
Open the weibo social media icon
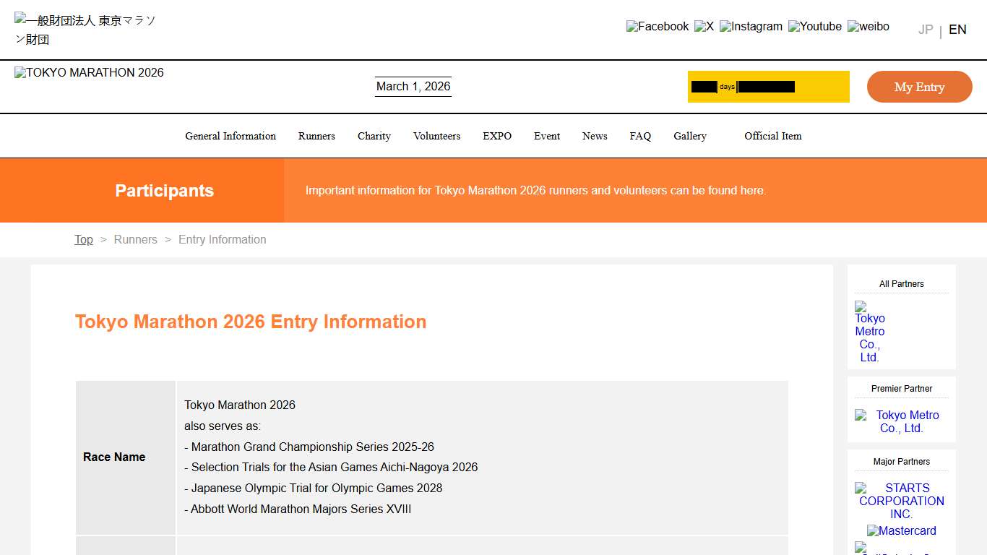(868, 26)
